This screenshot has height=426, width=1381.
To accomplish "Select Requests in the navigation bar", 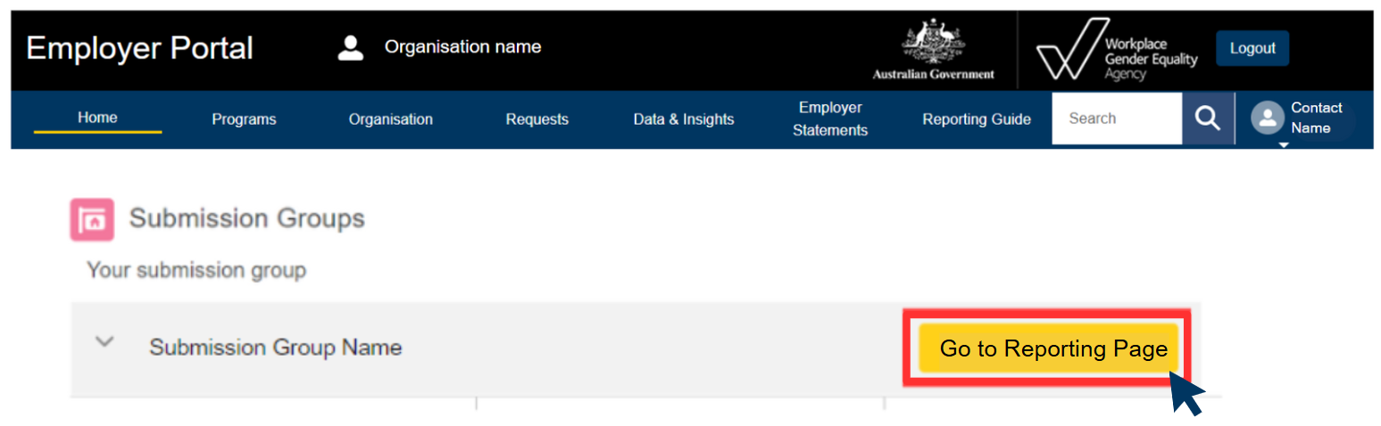I will point(537,119).
